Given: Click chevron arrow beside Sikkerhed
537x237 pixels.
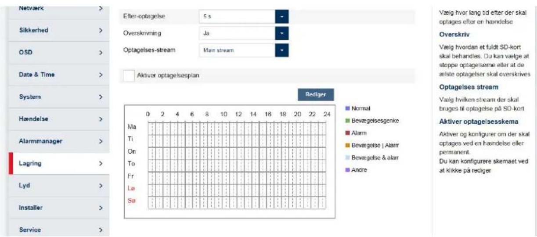Looking at the screenshot, I should (101, 30).
